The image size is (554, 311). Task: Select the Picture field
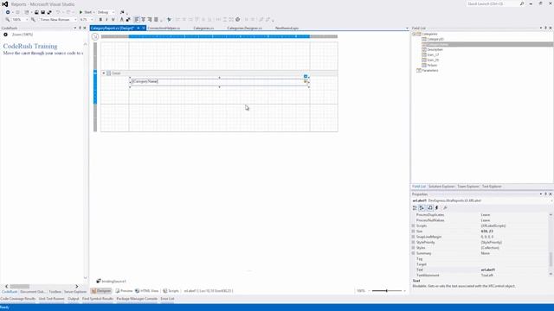click(432, 66)
